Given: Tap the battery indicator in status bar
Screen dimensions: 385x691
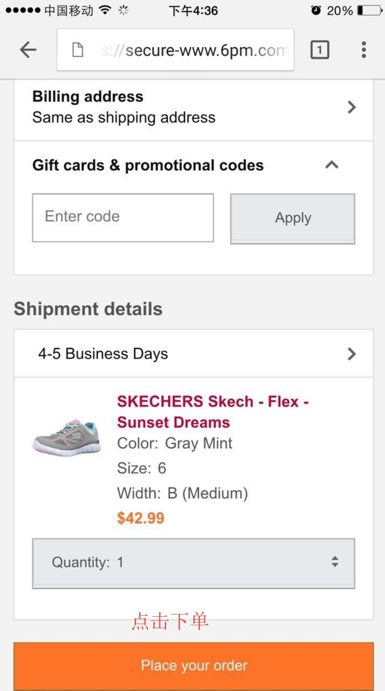Looking at the screenshot, I should [369, 10].
